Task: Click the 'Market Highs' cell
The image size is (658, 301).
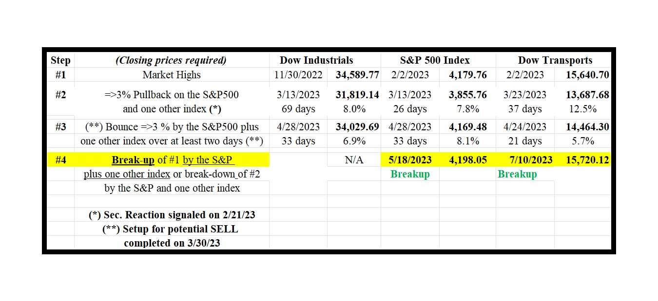Action: (172, 75)
